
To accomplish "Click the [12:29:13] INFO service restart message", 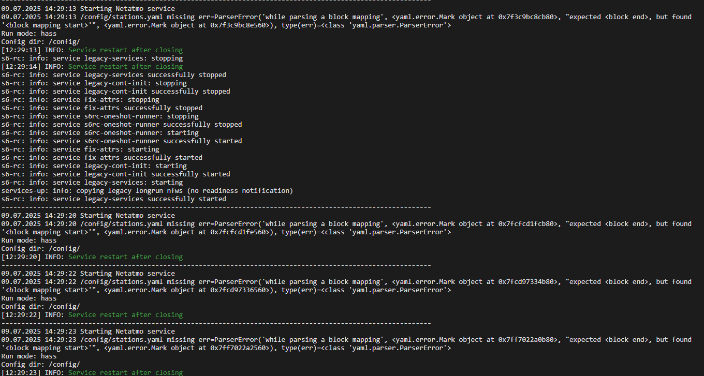I will [x=92, y=50].
